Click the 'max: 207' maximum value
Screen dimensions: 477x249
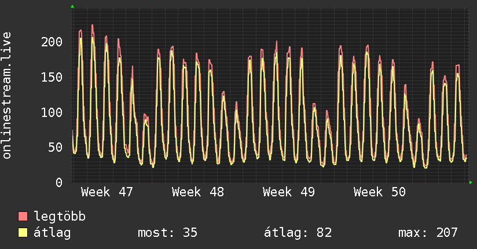428,233
